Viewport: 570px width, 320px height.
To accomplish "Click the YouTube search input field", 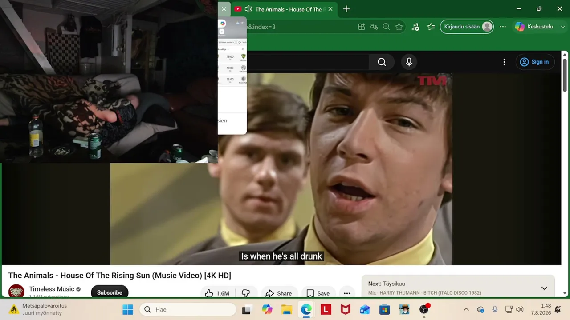I will pyautogui.click(x=307, y=62).
